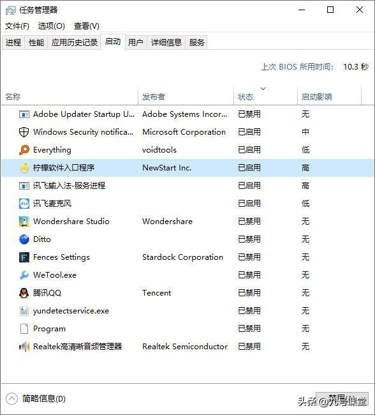This screenshot has width=375, height=415.
Task: Click publisher Adobe Systems Incor...
Action: coord(184,114)
